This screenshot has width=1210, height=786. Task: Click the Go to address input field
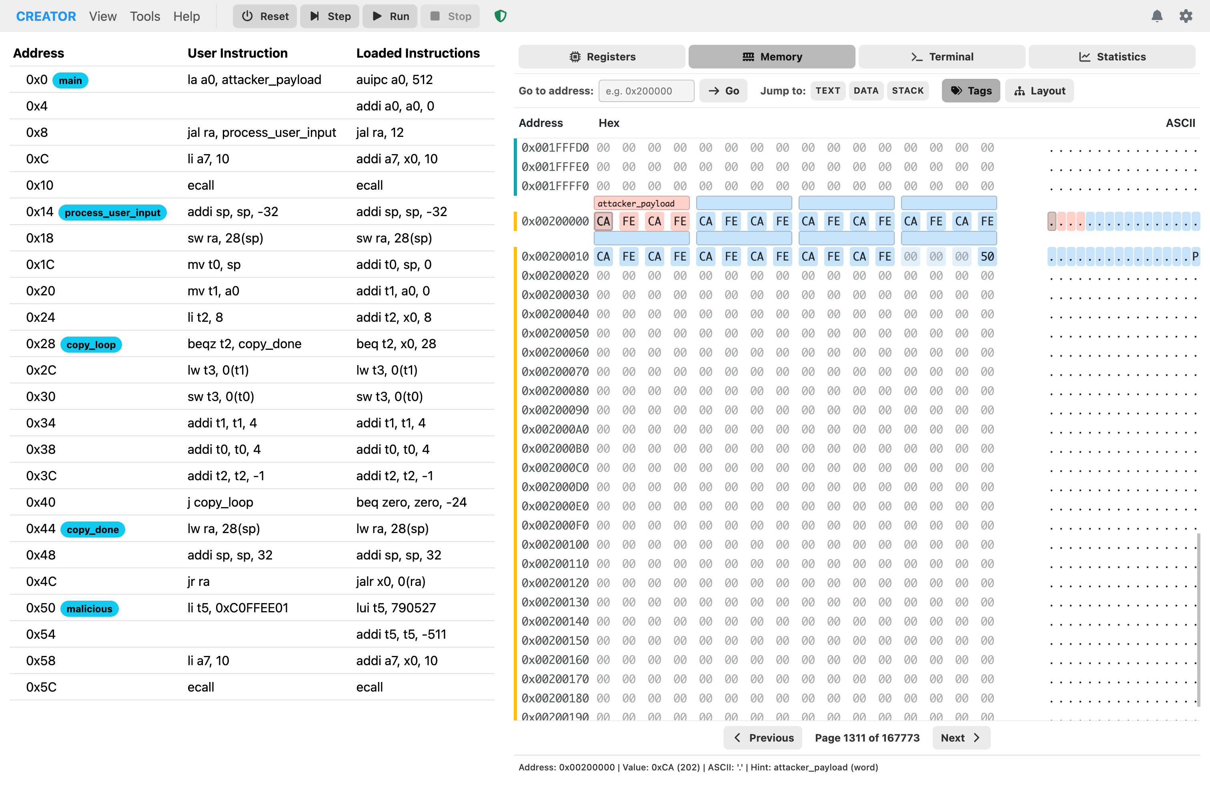pyautogui.click(x=646, y=90)
